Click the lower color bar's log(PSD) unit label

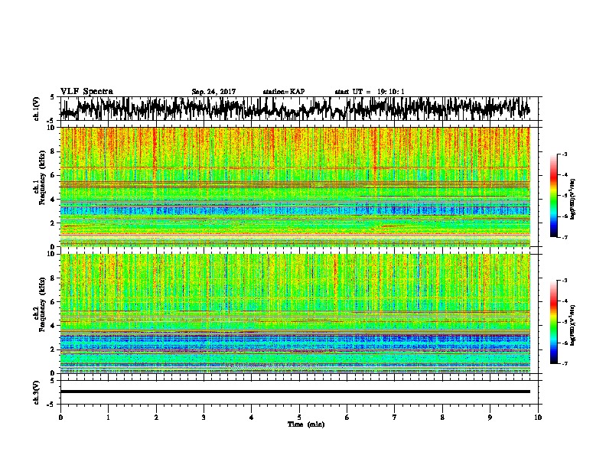pyautogui.click(x=573, y=325)
